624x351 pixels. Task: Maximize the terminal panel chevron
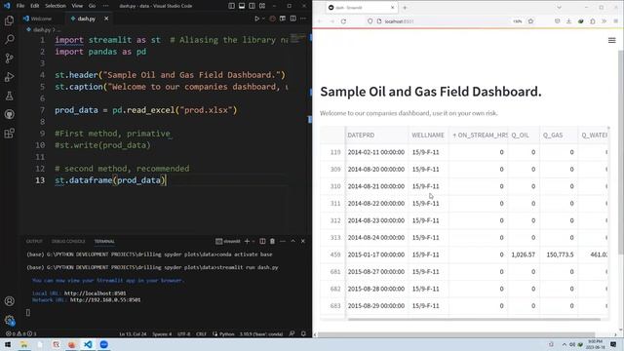[x=292, y=241]
